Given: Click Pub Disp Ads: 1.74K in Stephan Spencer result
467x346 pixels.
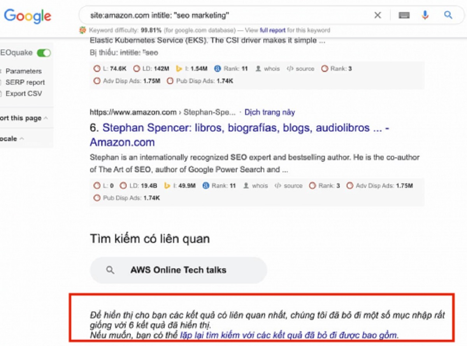Looking at the screenshot, I should [127, 198].
